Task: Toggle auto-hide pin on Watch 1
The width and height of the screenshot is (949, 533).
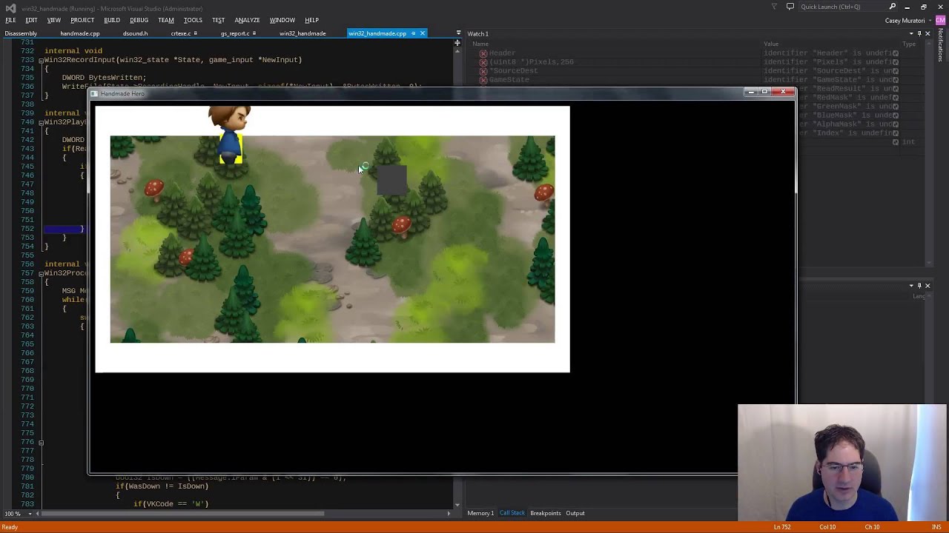Action: (x=919, y=33)
